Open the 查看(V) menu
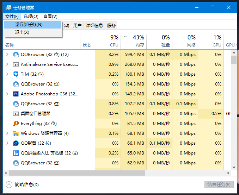The width and height of the screenshot is (239, 195). [50, 17]
